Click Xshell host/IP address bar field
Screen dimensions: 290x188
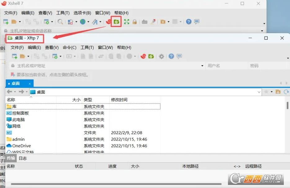point(133,31)
